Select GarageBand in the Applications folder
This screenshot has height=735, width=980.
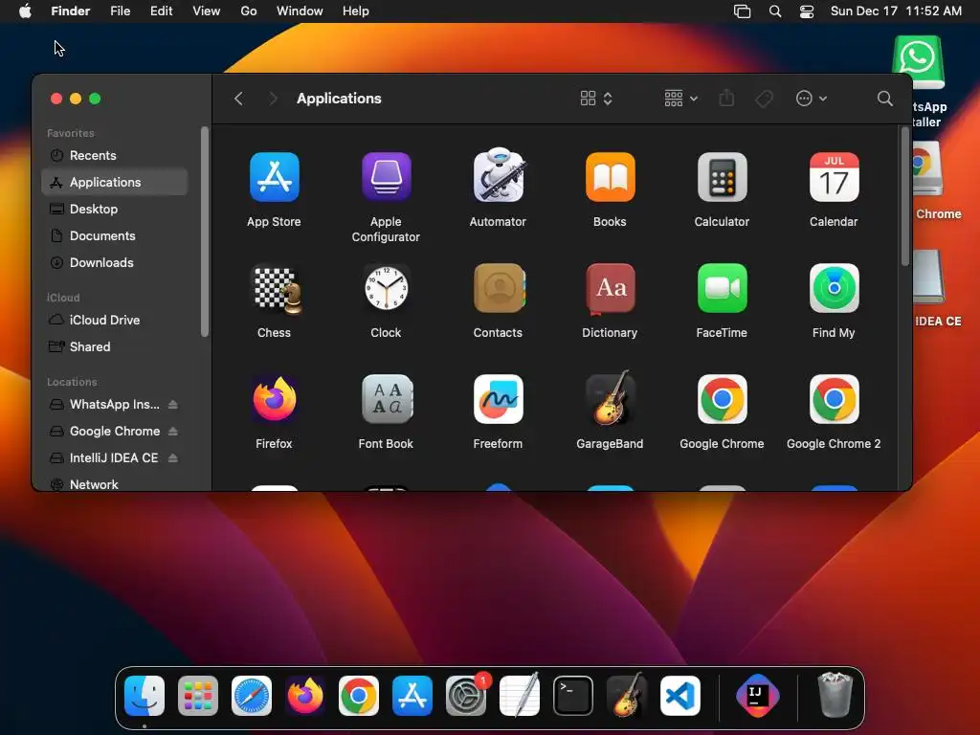(x=610, y=398)
